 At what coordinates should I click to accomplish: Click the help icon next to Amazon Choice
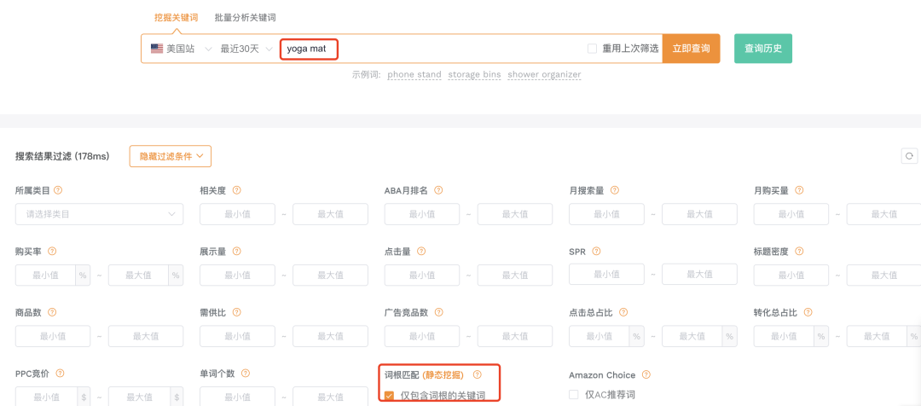pos(646,374)
